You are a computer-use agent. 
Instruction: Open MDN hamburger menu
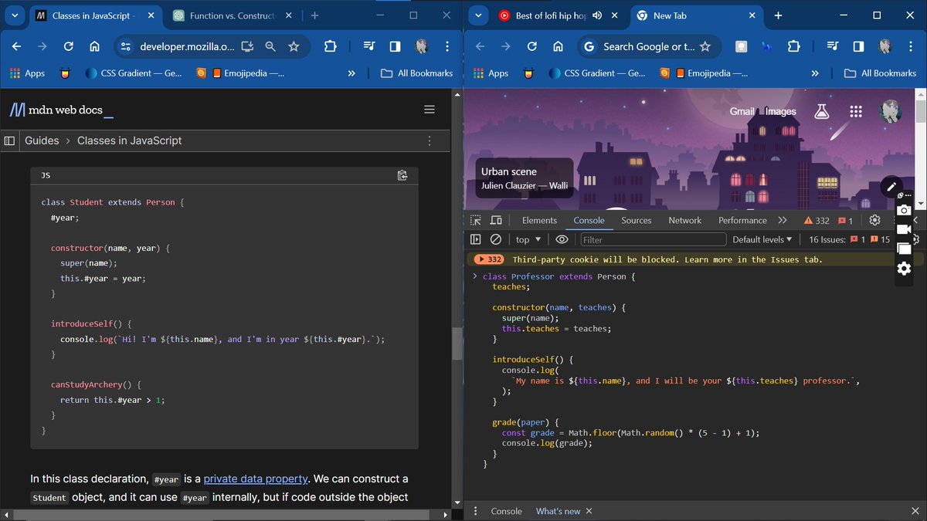pos(430,110)
